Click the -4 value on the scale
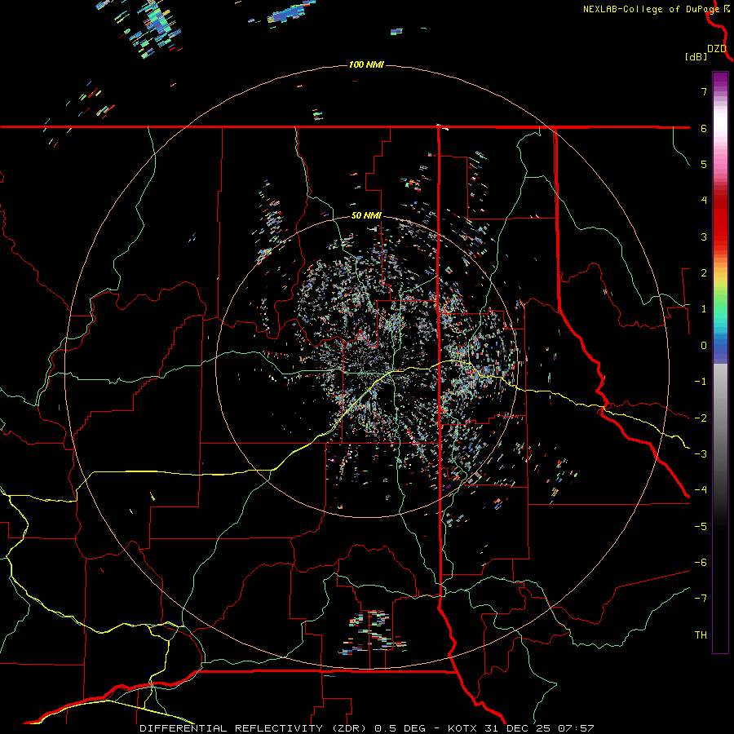Viewport: 734px width, 734px height. pyautogui.click(x=701, y=490)
